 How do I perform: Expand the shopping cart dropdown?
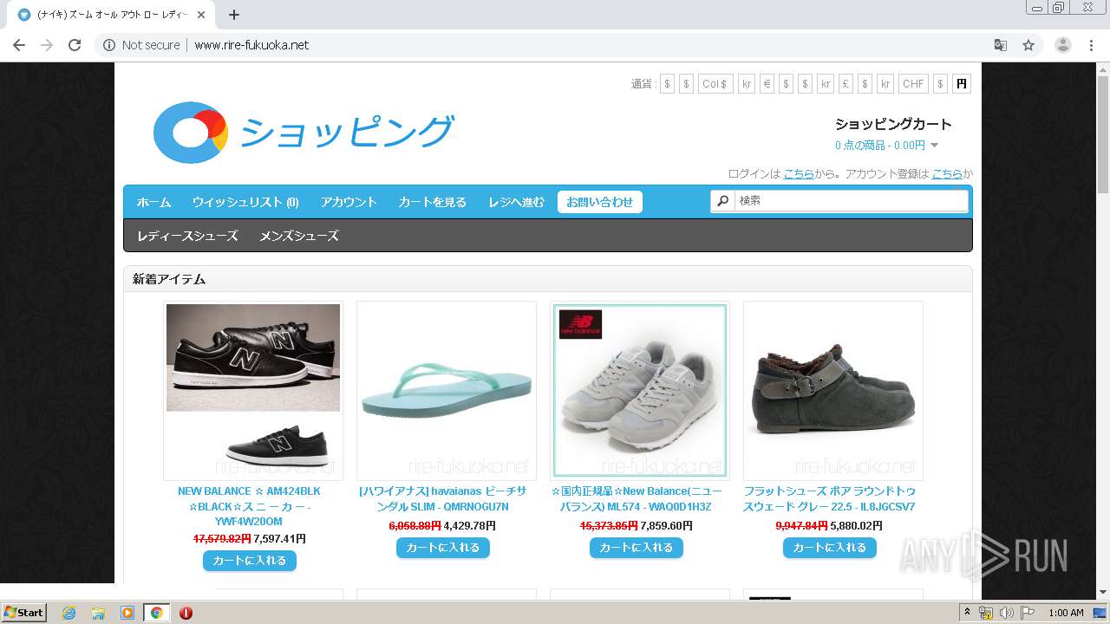pyautogui.click(x=934, y=146)
